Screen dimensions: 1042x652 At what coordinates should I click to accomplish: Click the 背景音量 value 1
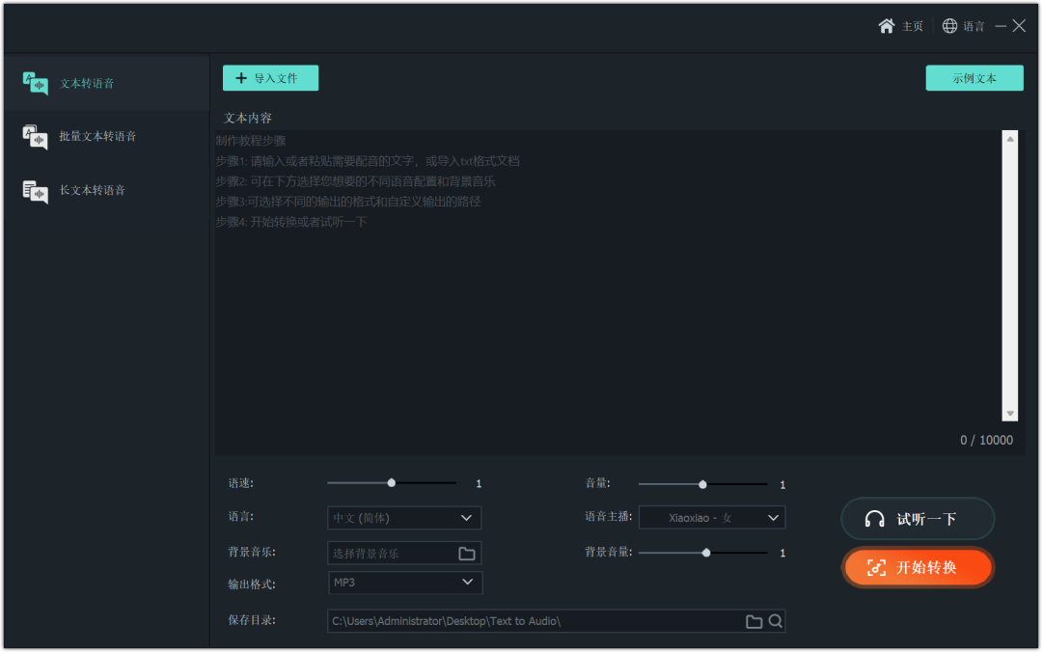coord(782,553)
